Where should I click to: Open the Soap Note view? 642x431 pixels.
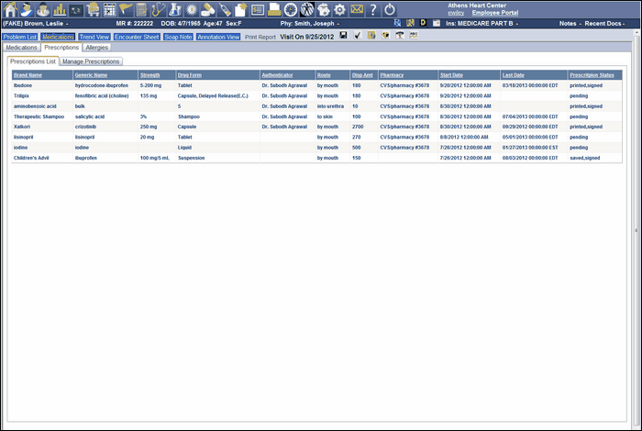pyautogui.click(x=178, y=37)
